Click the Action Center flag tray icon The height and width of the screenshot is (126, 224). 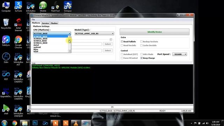pos(195,123)
